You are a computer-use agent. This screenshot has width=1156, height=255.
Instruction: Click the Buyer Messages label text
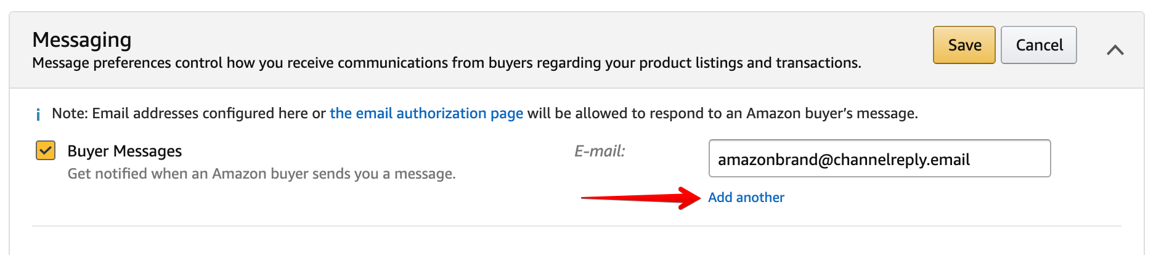(x=124, y=151)
